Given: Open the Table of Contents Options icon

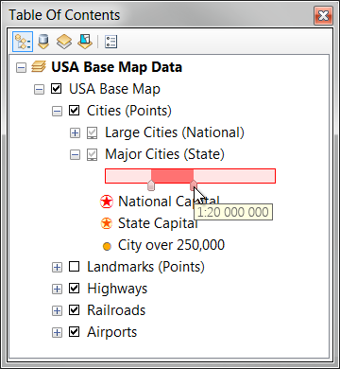Looking at the screenshot, I should [x=110, y=42].
